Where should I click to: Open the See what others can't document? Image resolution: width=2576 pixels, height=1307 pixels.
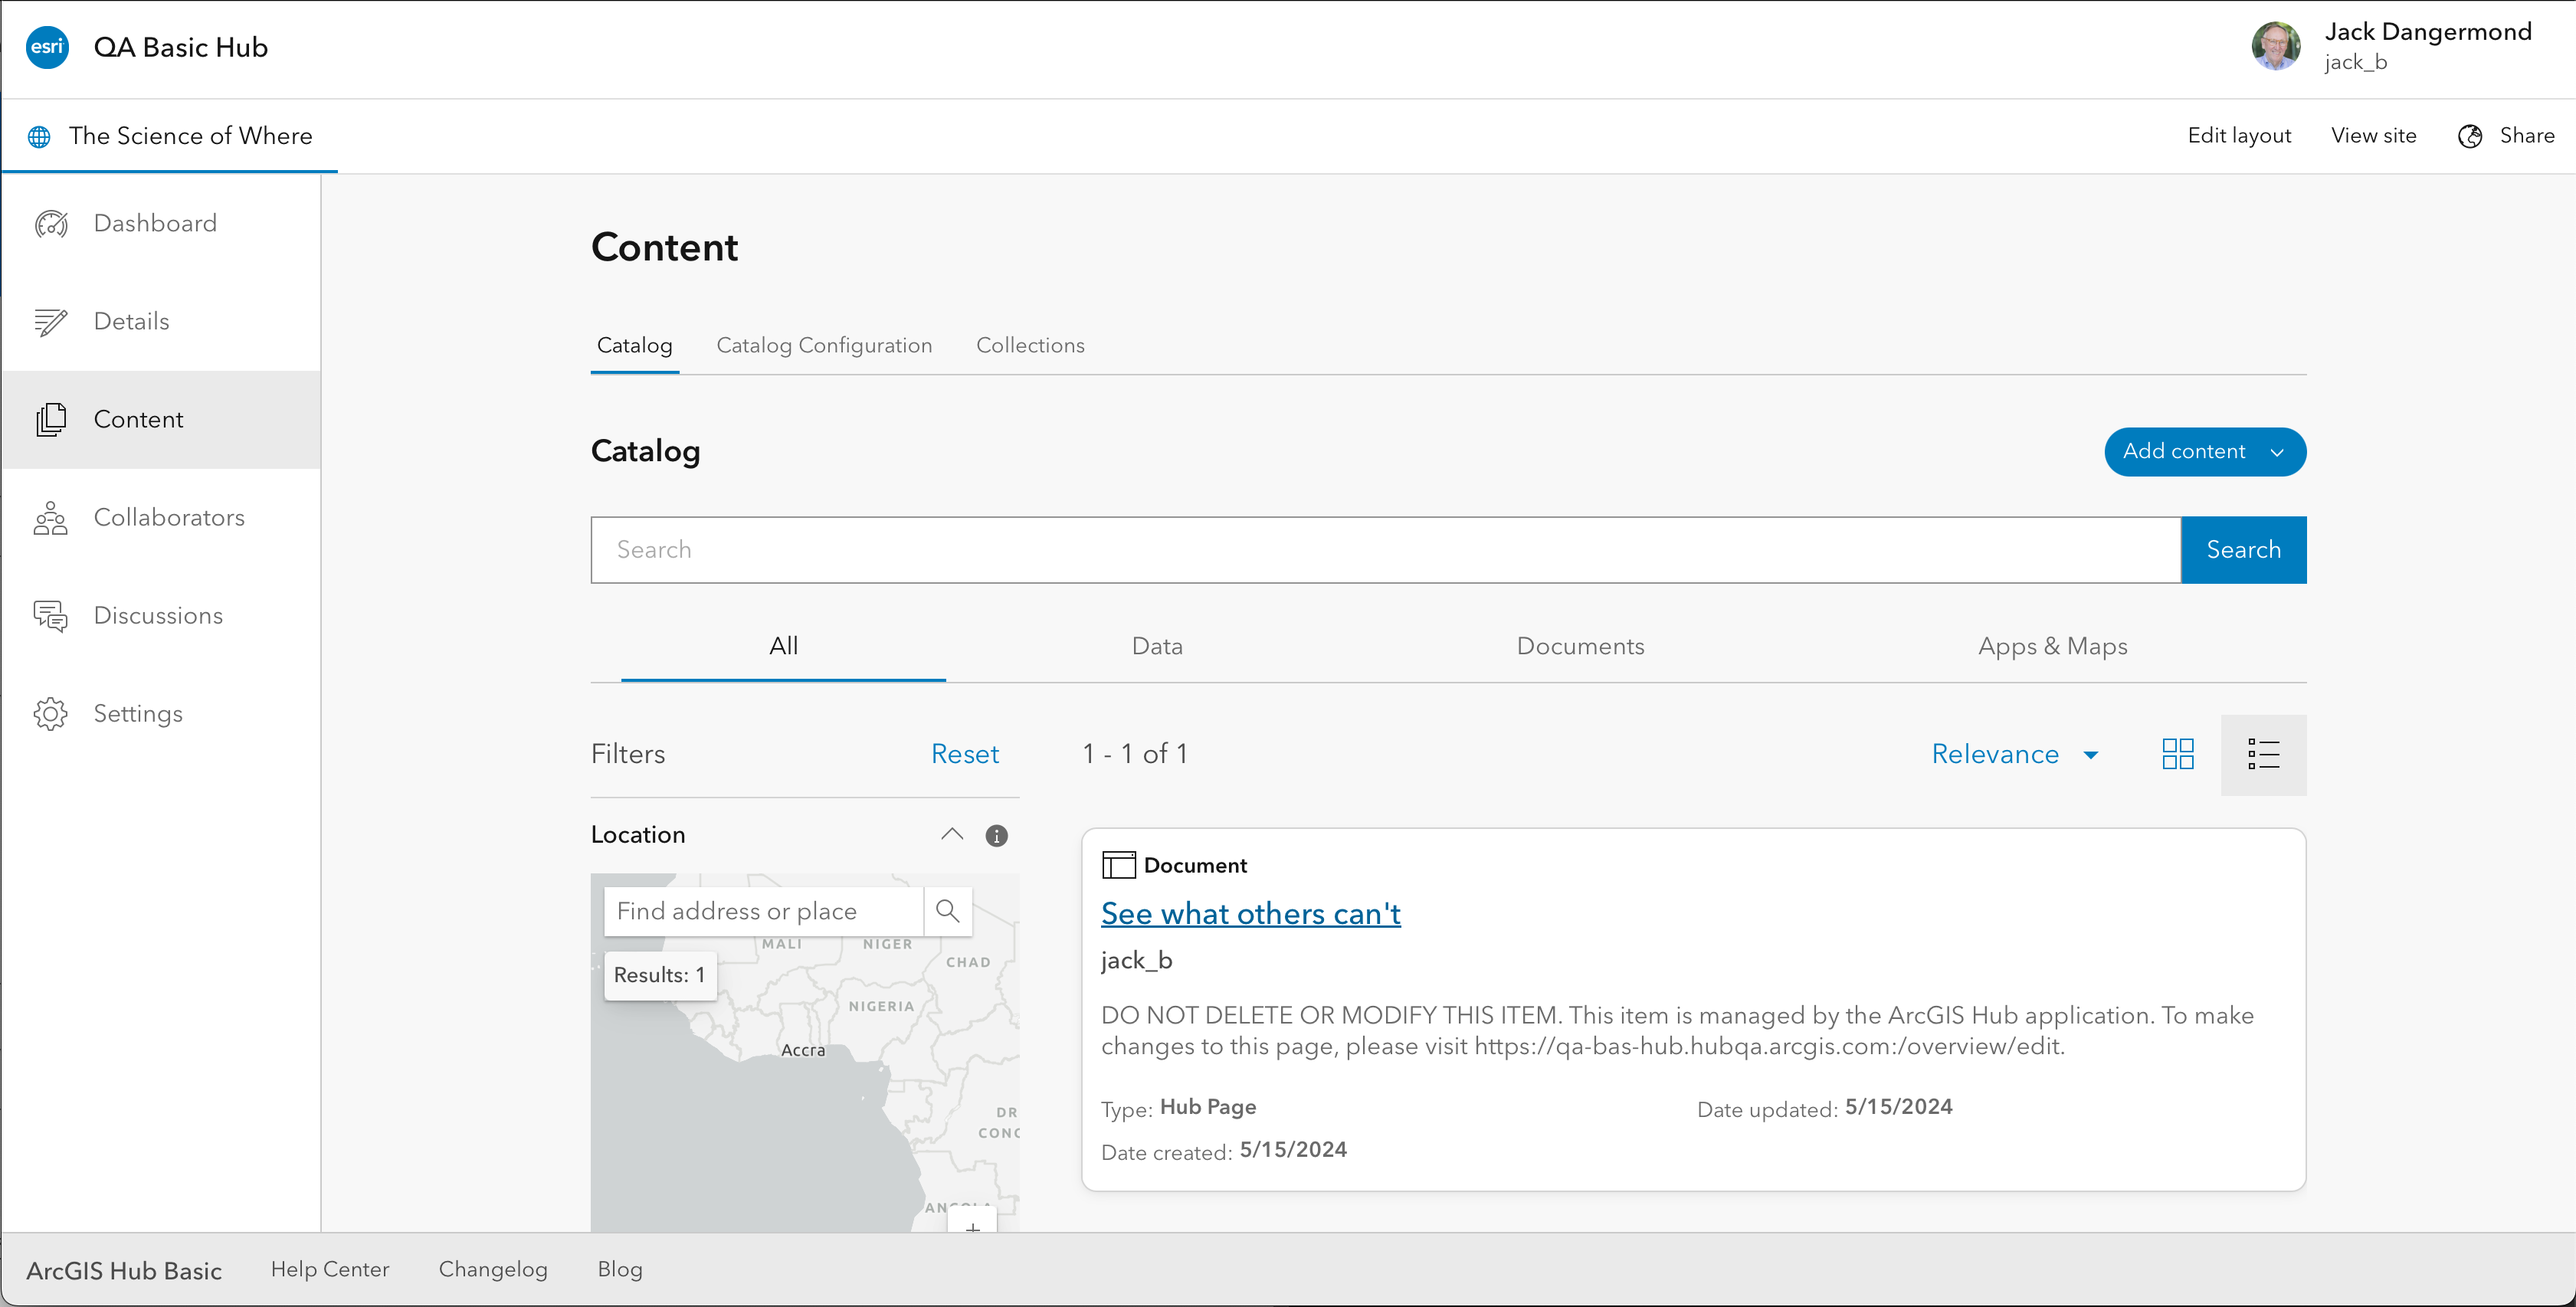click(x=1250, y=913)
